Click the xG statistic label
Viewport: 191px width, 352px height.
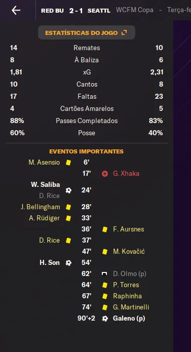click(x=87, y=72)
